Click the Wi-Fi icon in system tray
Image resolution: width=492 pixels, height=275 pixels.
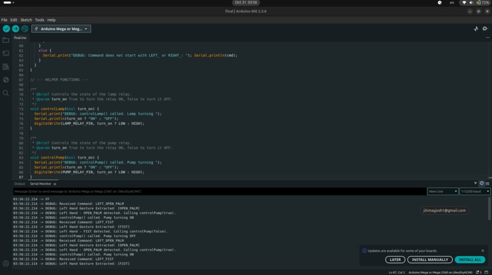(x=464, y=2)
